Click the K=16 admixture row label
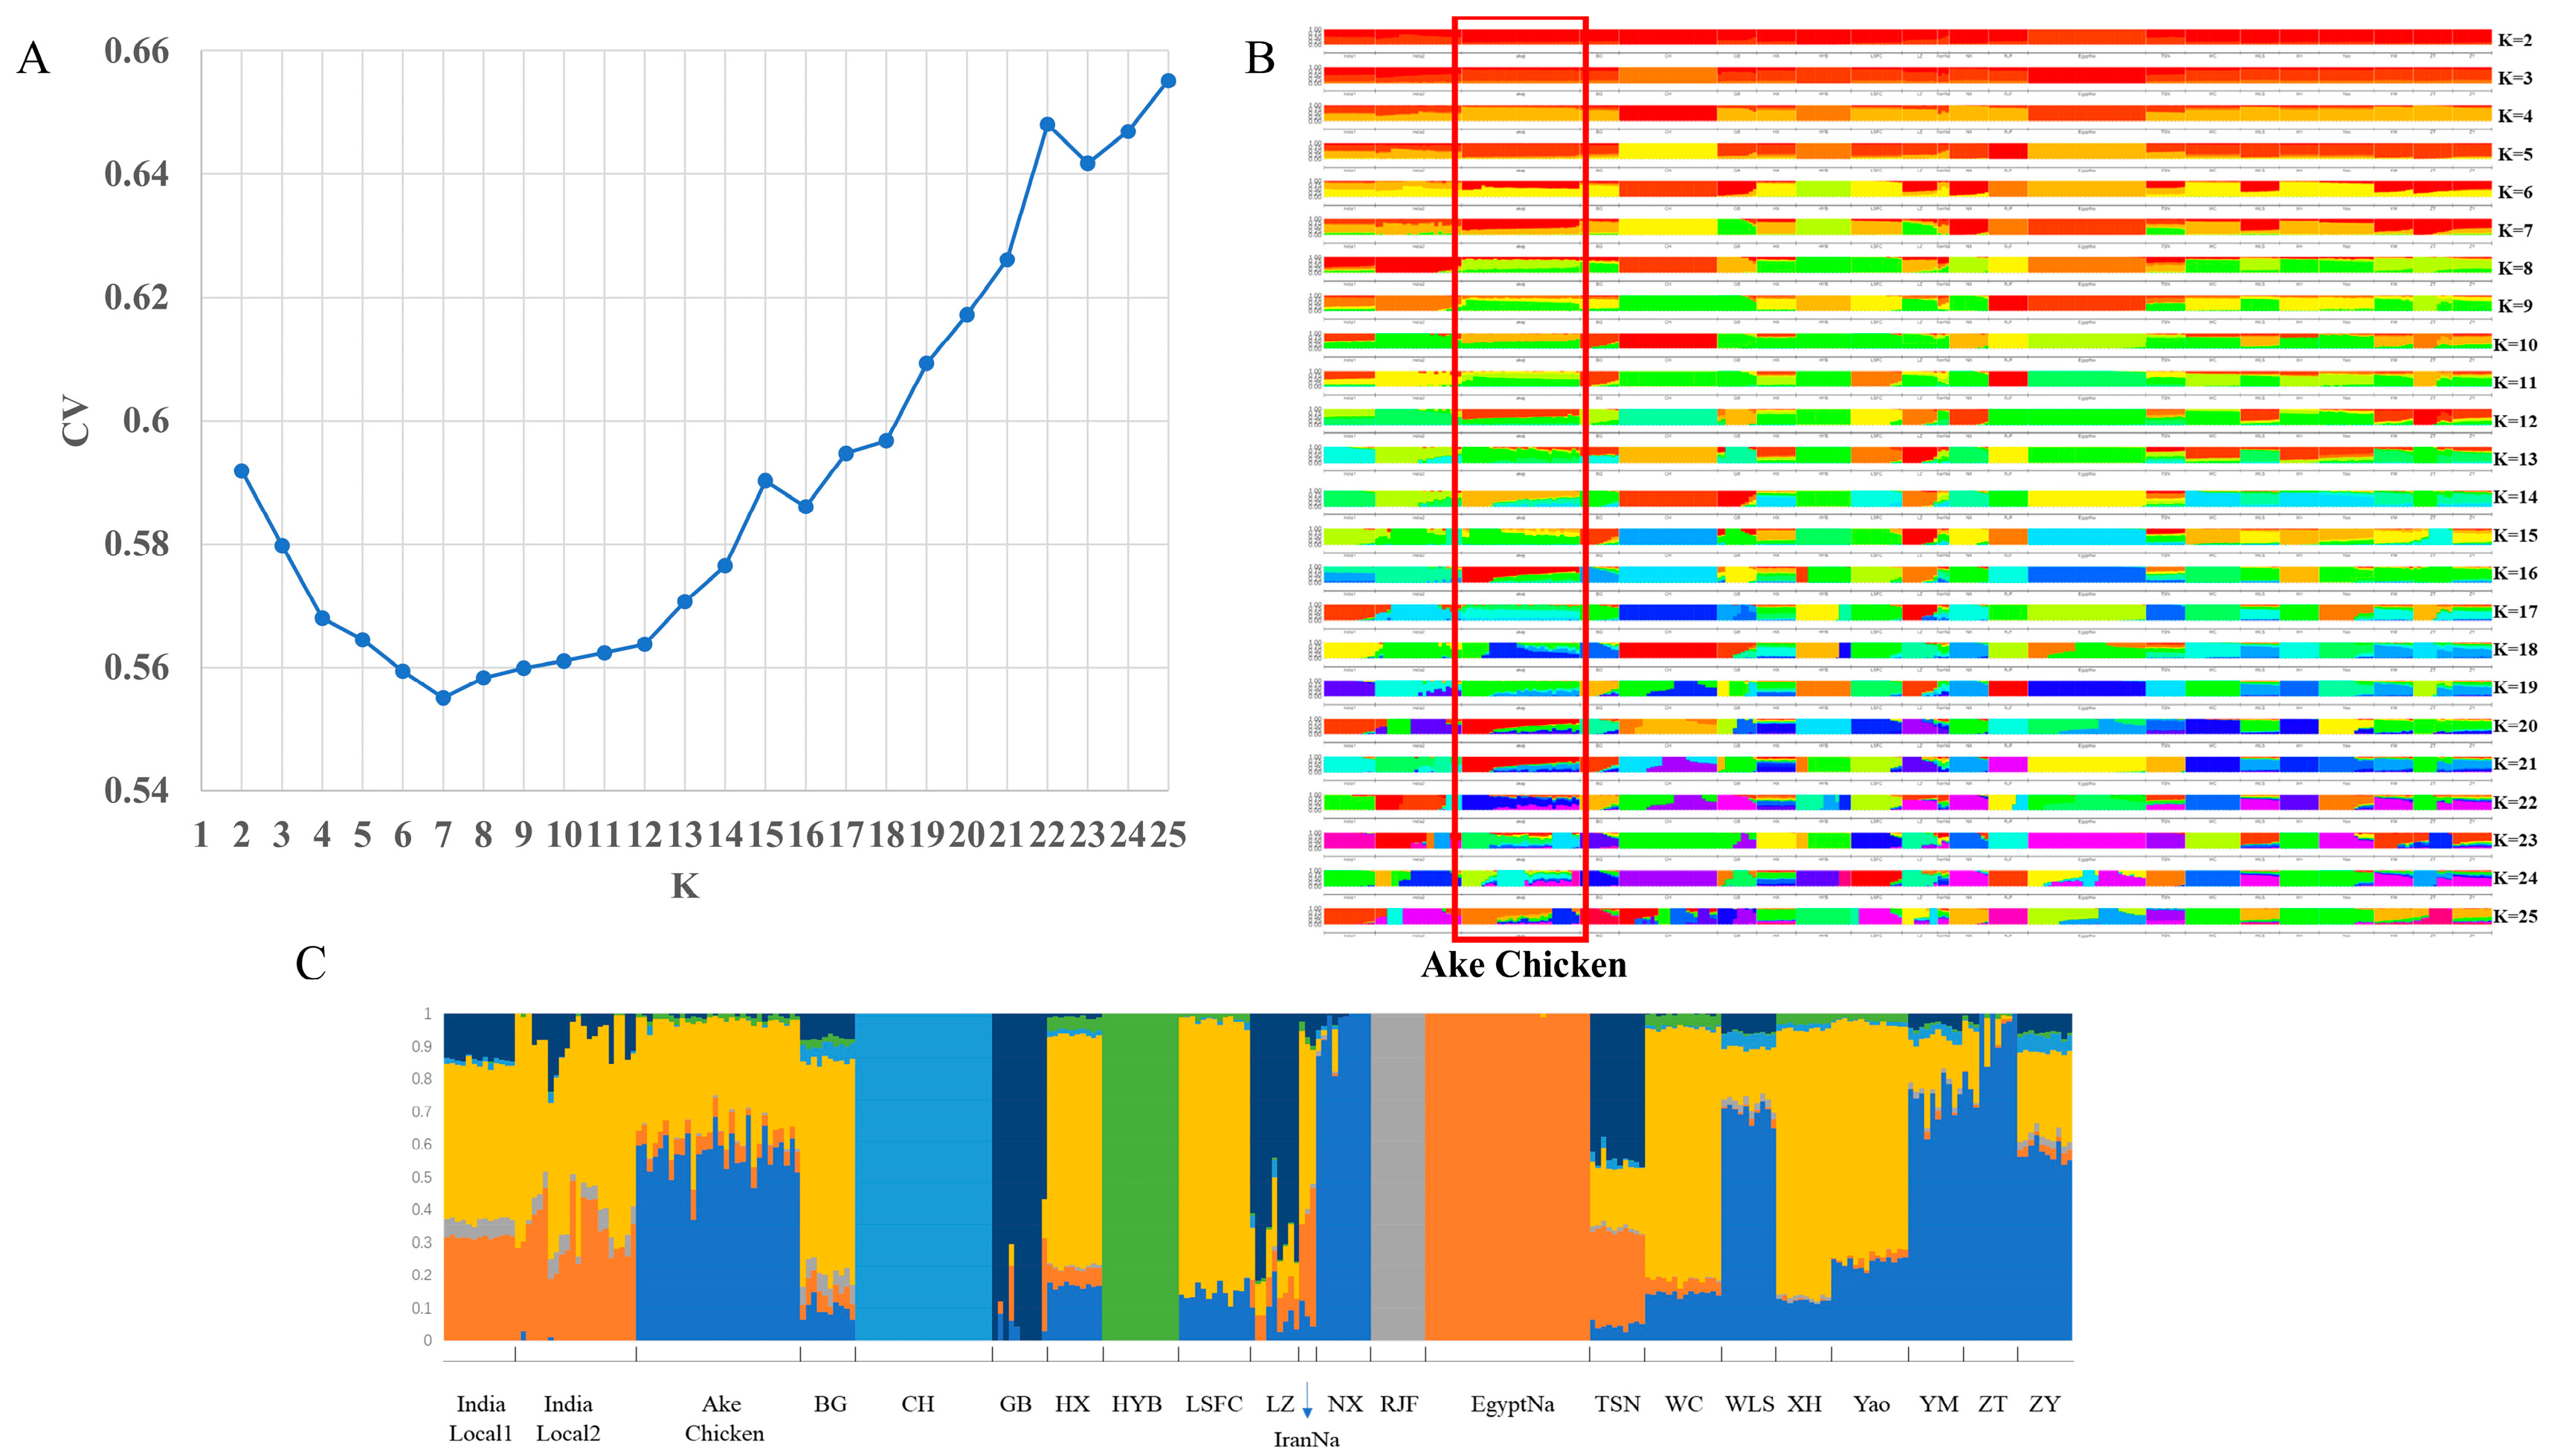This screenshot has width=2555, height=1456. (2514, 574)
